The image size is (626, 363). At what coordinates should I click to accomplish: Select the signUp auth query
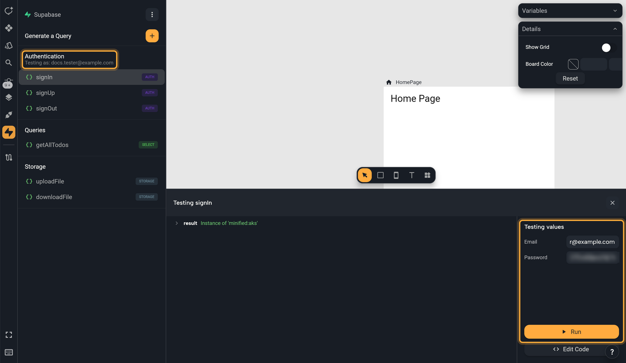click(92, 93)
